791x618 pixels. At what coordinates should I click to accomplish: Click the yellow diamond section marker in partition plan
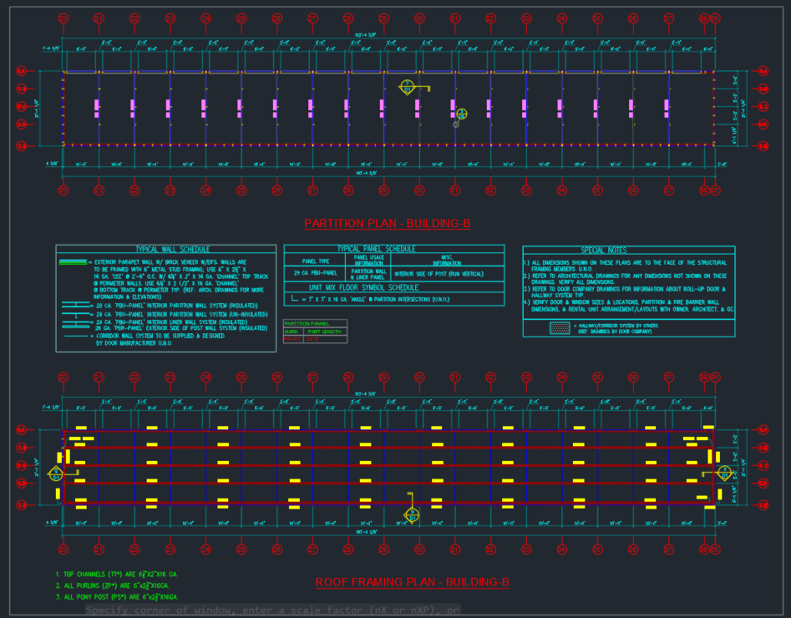[x=407, y=87]
